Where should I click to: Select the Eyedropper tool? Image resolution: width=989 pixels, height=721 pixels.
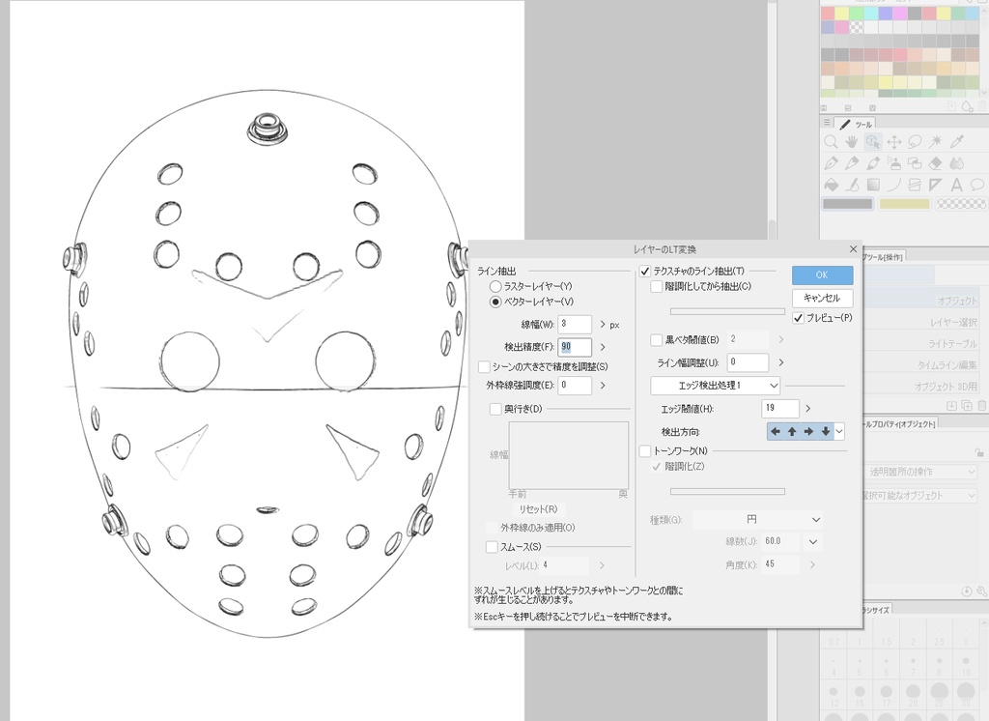(x=957, y=142)
